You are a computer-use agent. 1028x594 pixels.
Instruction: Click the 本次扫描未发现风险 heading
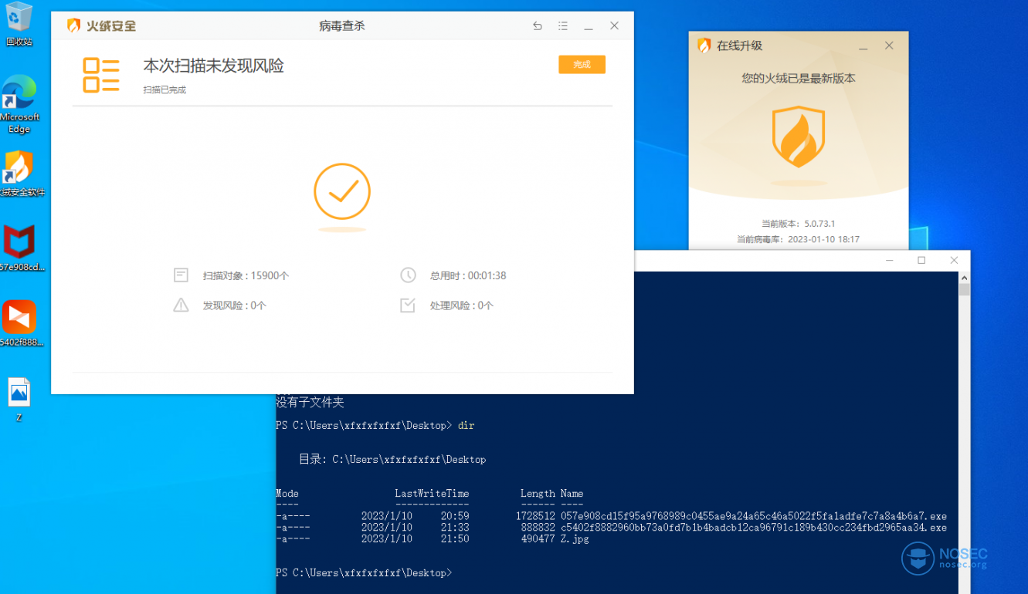[x=214, y=66]
